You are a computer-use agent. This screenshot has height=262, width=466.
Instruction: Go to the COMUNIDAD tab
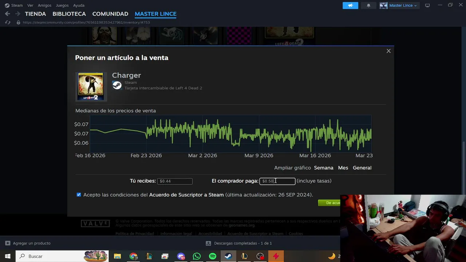click(110, 14)
